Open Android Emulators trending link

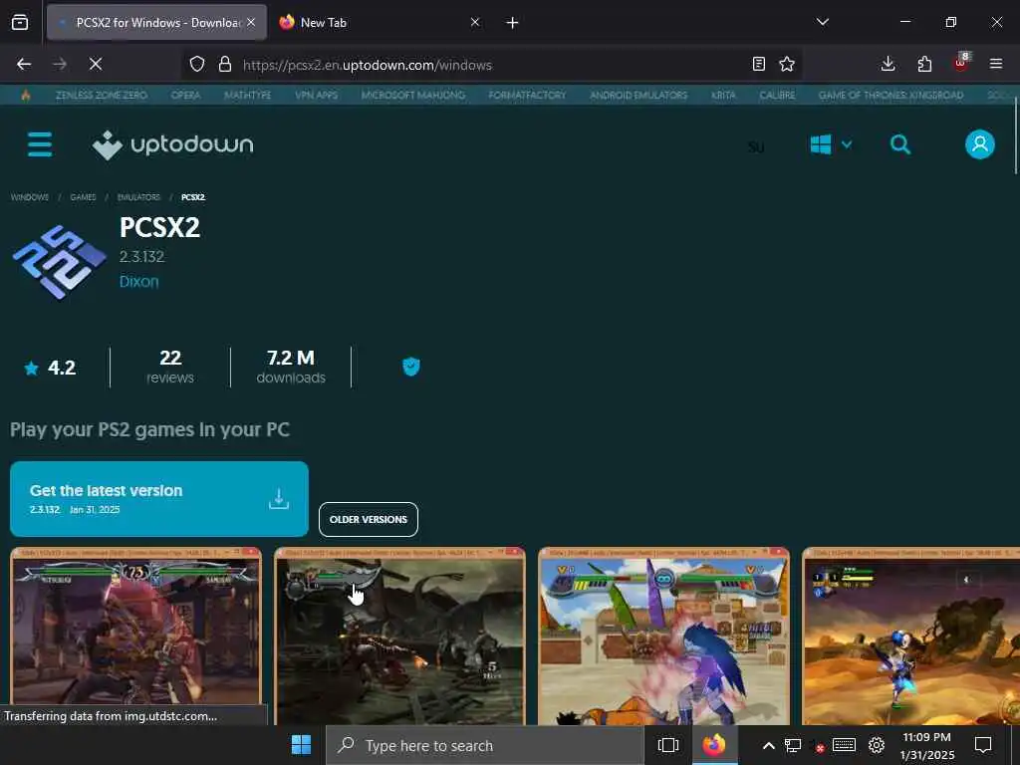(x=638, y=95)
